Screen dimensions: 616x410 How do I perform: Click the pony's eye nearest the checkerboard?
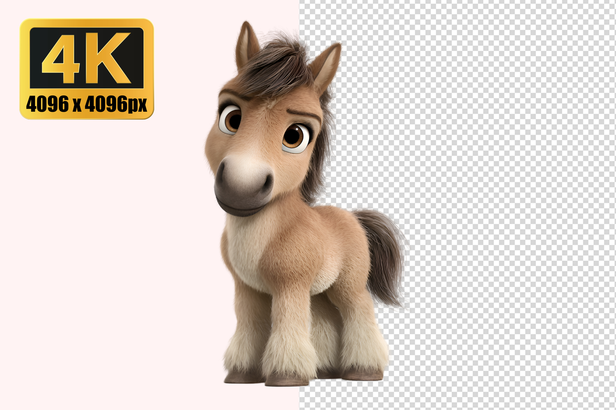295,138
